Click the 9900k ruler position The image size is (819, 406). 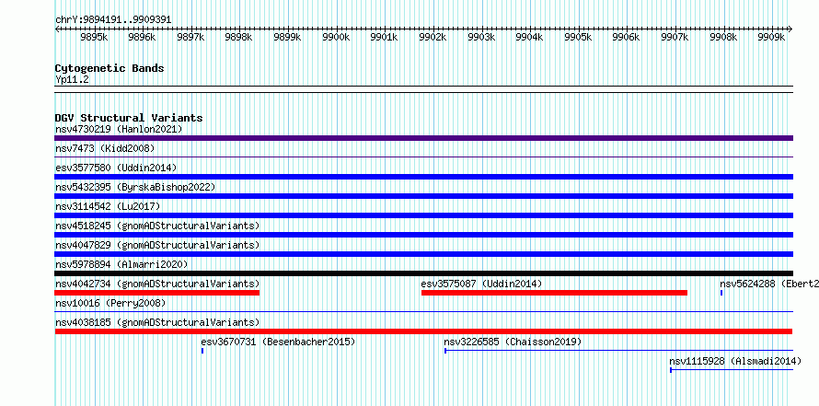click(336, 37)
